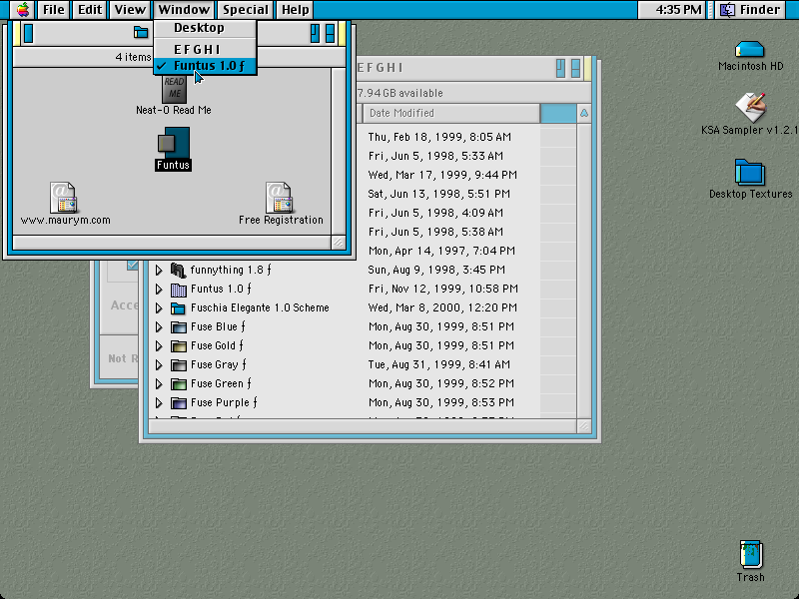
Task: Open the Free Registration icon
Action: 279,198
